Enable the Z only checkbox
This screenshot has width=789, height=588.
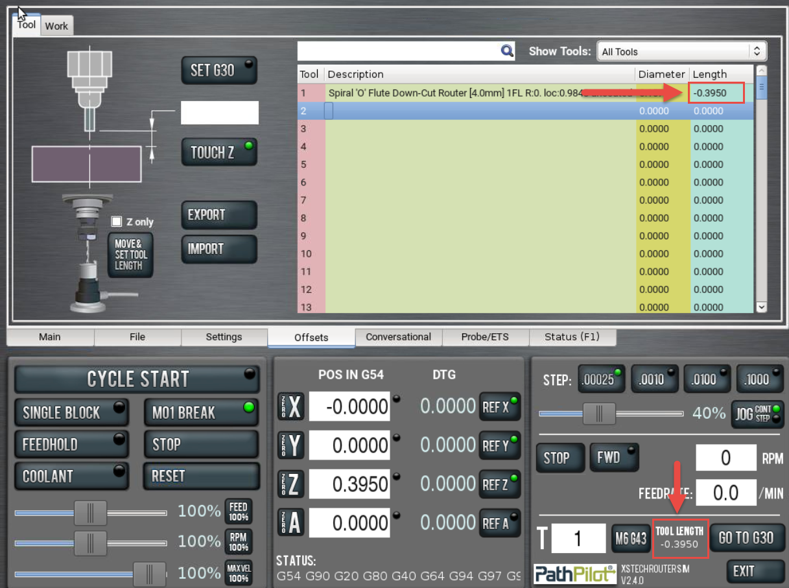click(117, 222)
